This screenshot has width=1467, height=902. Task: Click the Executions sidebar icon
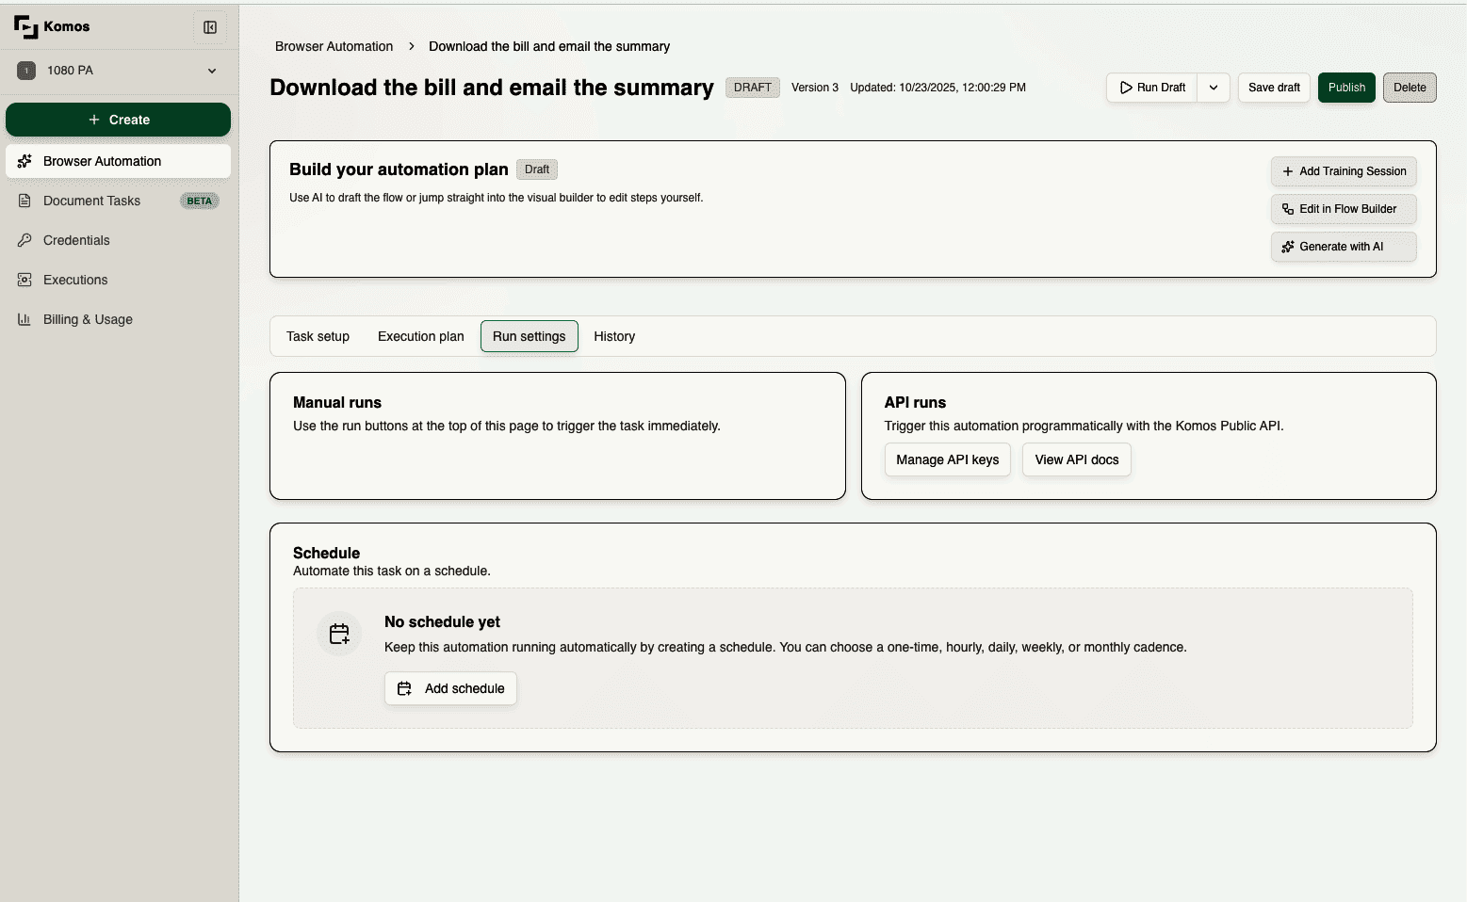(24, 280)
